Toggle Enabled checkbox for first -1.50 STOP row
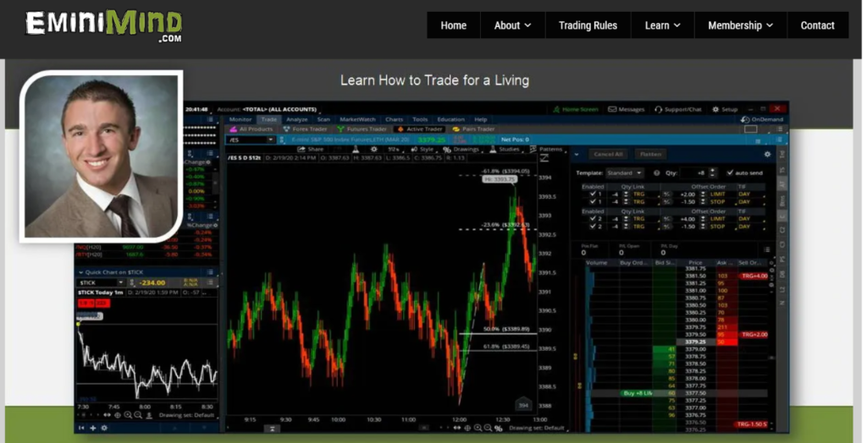 coord(592,202)
